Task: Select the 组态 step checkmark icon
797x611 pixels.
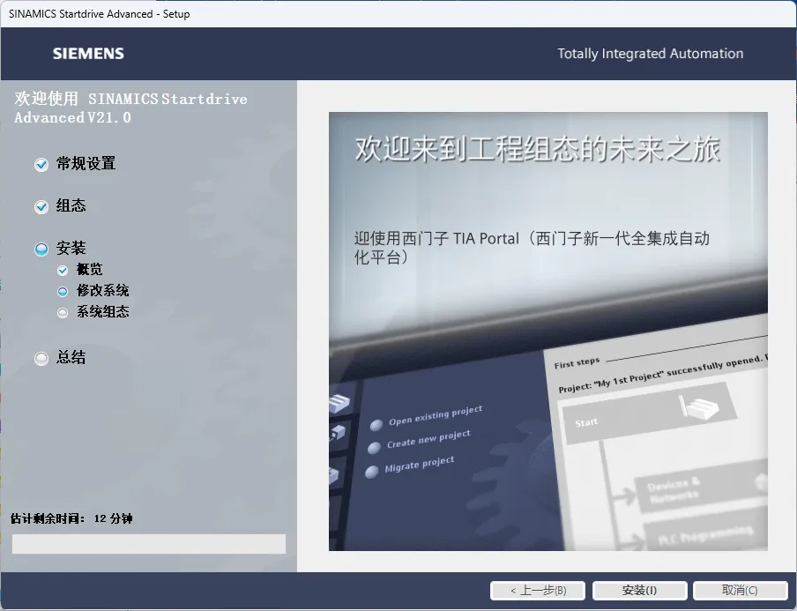Action: [x=41, y=207]
